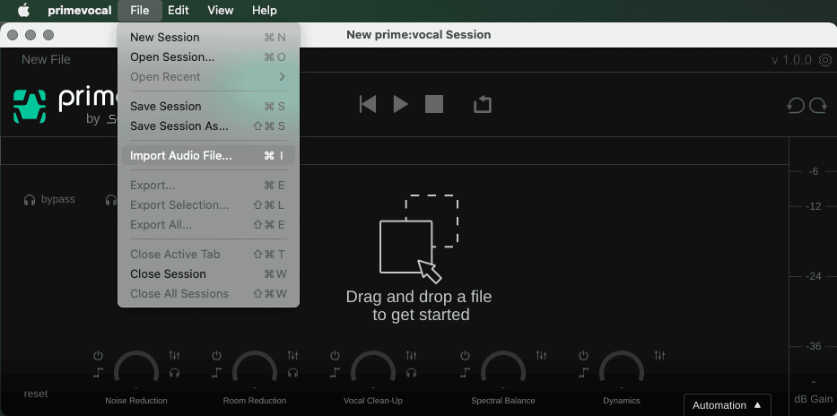The image size is (837, 416).
Task: Click the green prime:vocal logo icon
Action: pos(29,106)
